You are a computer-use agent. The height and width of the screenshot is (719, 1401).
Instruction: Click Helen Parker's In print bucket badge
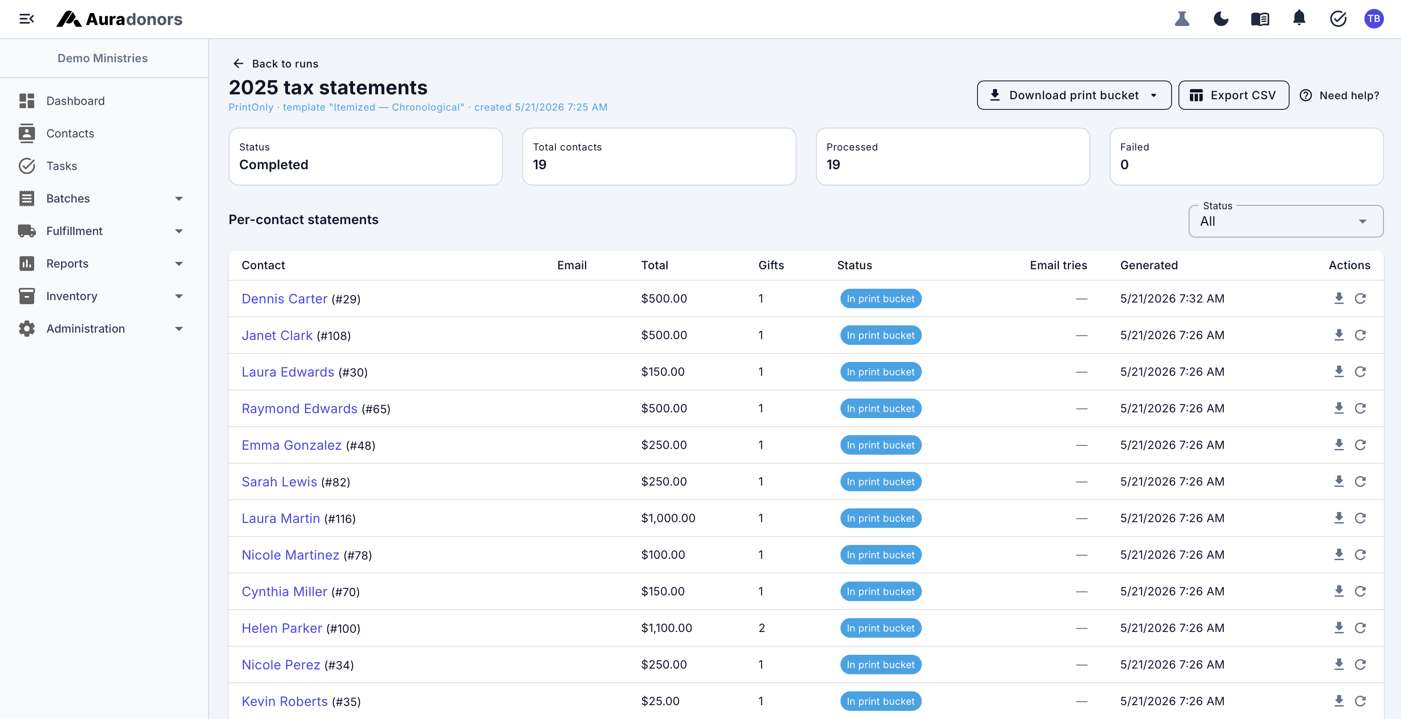click(x=881, y=628)
